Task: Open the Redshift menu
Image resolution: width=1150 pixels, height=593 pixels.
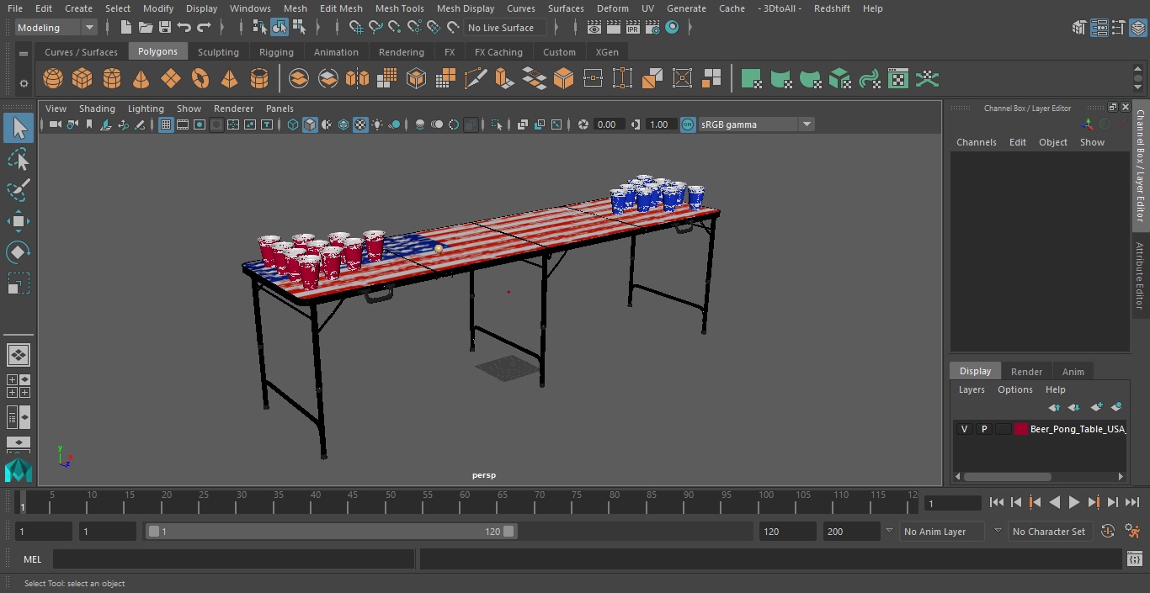Action: [x=832, y=8]
